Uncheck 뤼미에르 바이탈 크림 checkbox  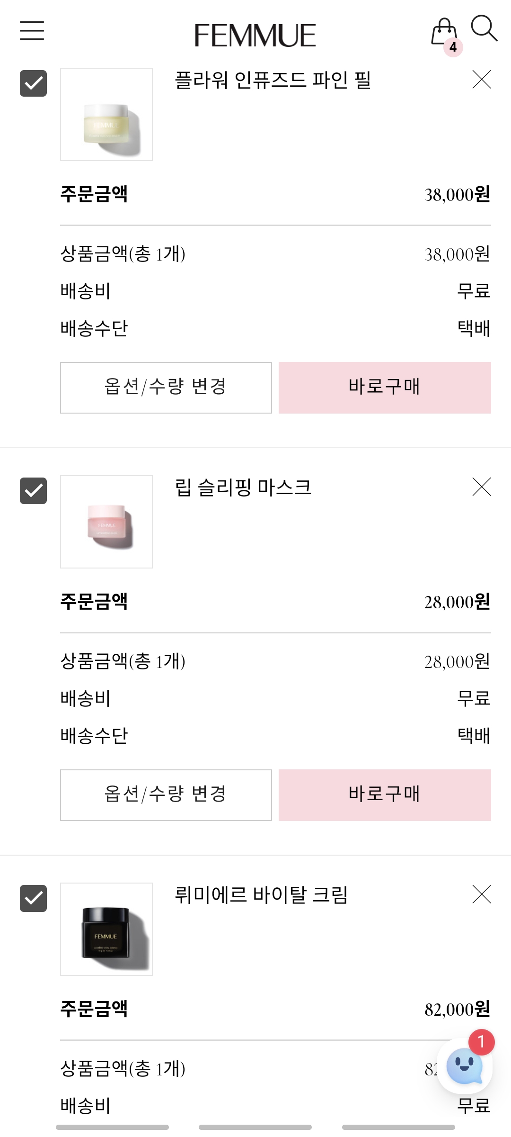33,898
